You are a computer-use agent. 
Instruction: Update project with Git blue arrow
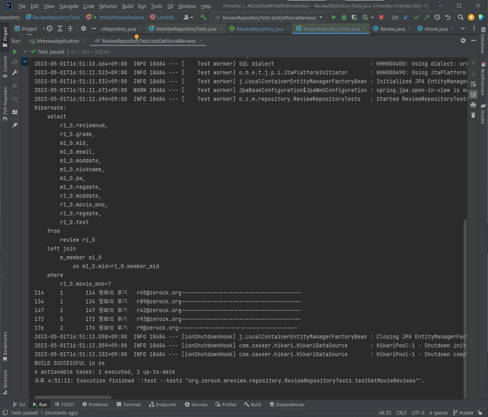click(x=406, y=17)
